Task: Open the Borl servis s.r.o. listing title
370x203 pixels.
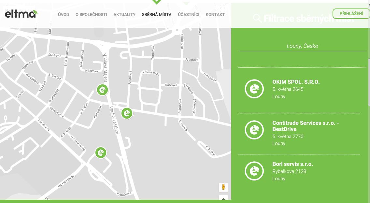Action: tap(292, 164)
